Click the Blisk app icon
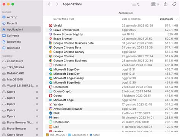This screenshot has height=137, width=180. coord(51,113)
